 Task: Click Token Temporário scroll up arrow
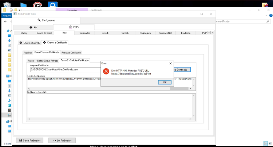click(x=194, y=79)
